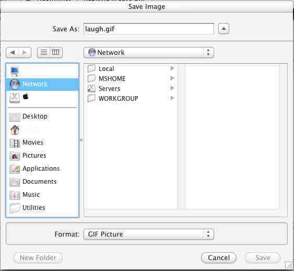Select Movies label in the sidebar
The image size is (294, 271).
click(33, 143)
